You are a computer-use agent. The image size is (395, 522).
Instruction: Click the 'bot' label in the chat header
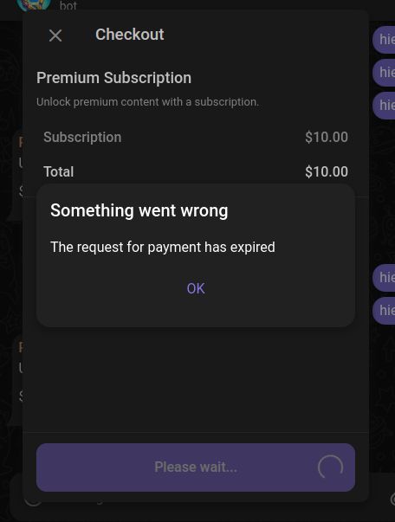click(x=68, y=6)
